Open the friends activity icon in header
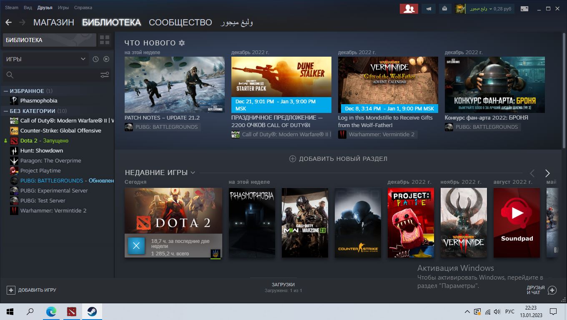 (409, 8)
